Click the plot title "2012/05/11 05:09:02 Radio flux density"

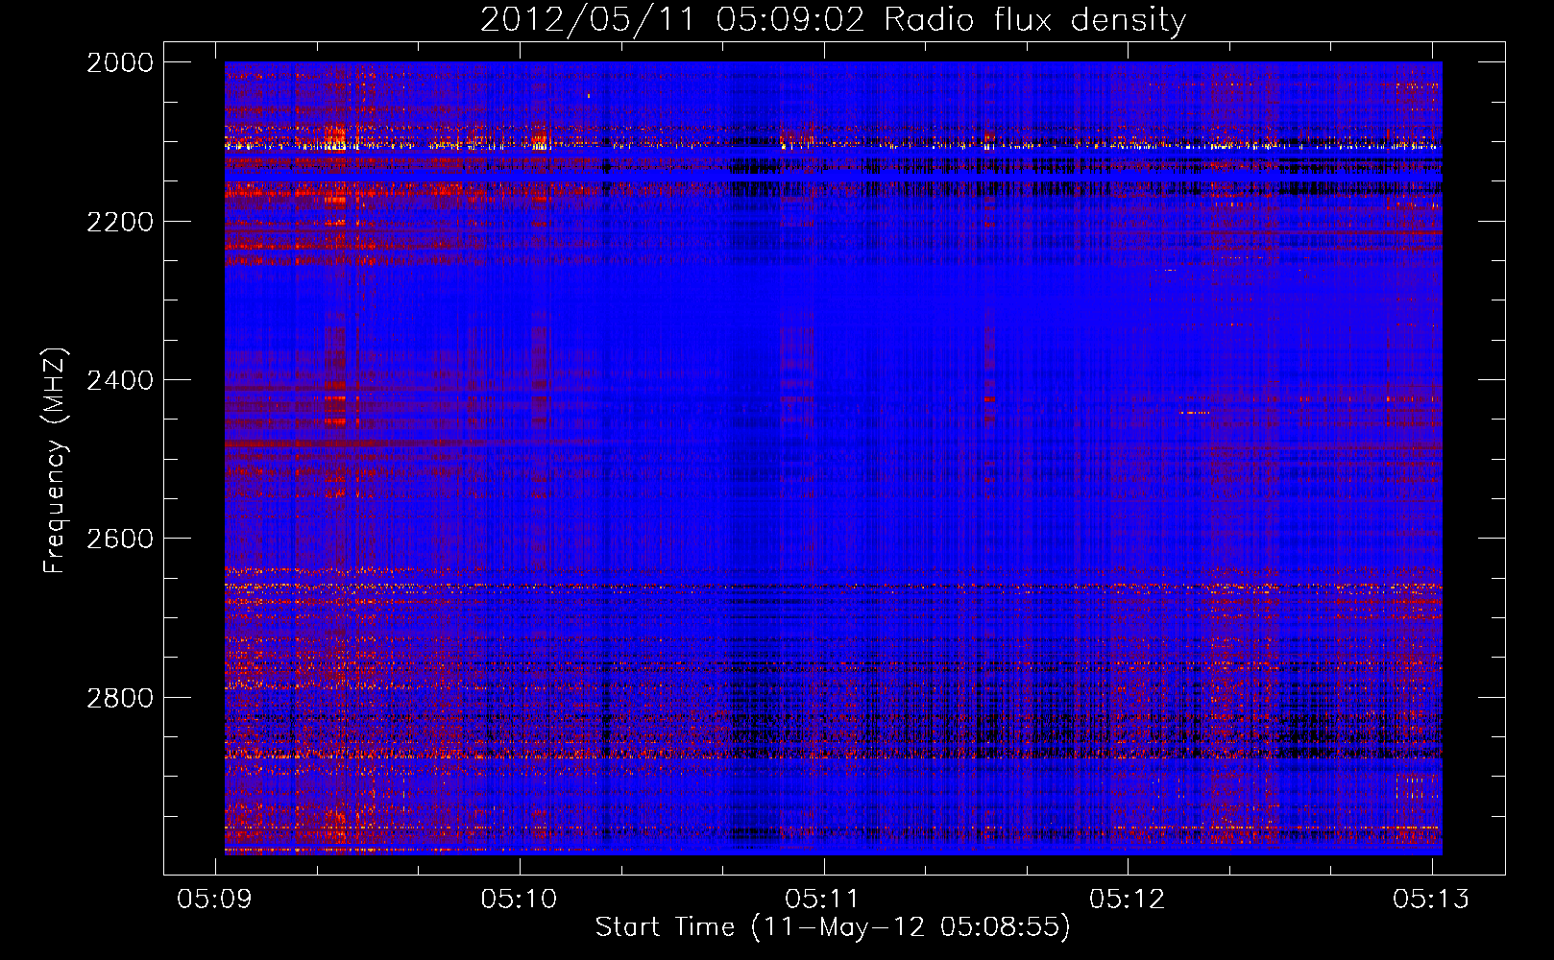pos(833,20)
